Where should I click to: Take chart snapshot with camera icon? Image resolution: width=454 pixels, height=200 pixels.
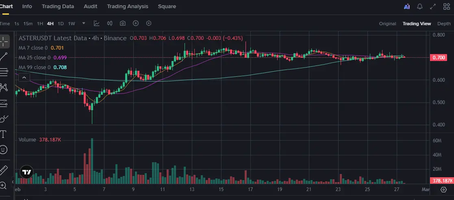pos(123,24)
